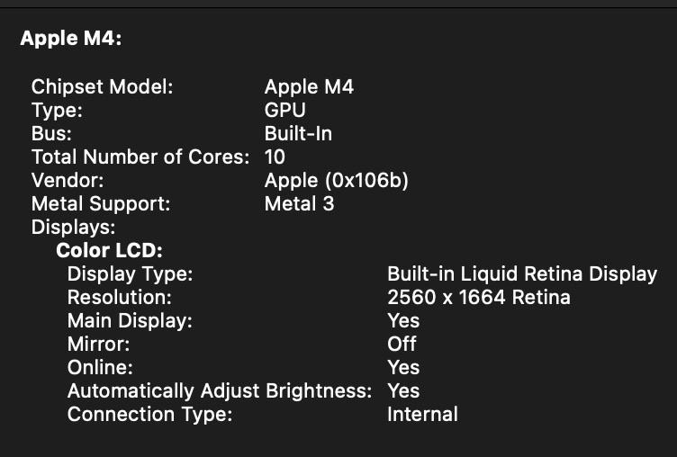The width and height of the screenshot is (677, 457).
Task: Select the "Internal" connection type value
Action: point(422,415)
